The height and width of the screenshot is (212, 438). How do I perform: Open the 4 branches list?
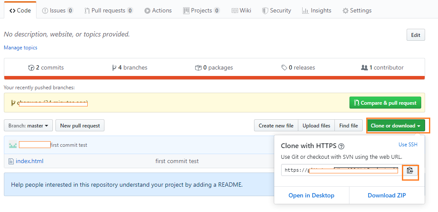[x=129, y=67]
